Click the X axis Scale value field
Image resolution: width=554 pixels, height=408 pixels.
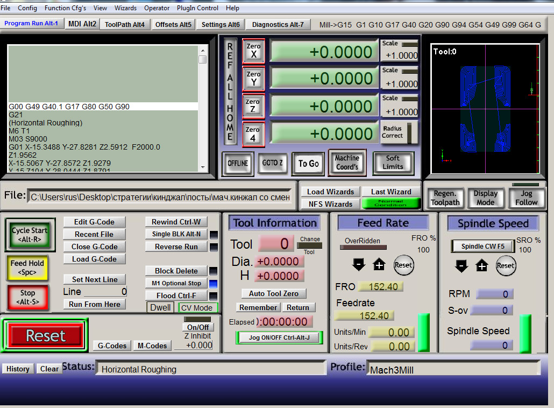(401, 55)
